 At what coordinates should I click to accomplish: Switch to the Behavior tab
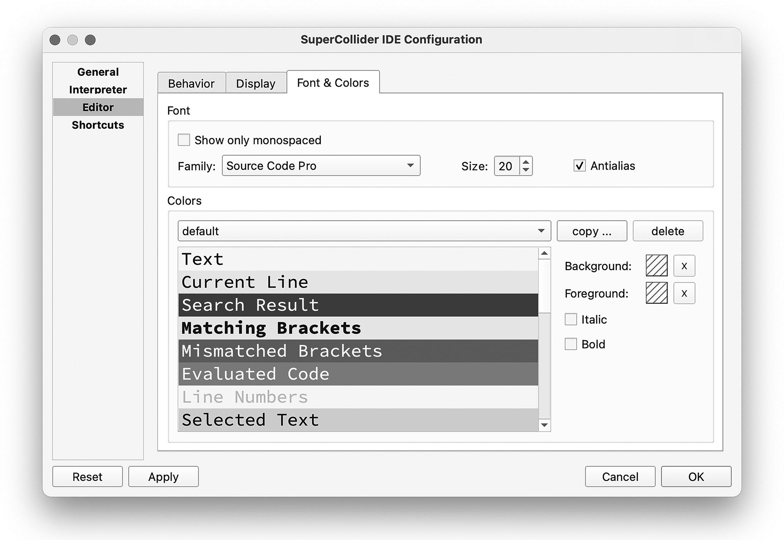(191, 83)
